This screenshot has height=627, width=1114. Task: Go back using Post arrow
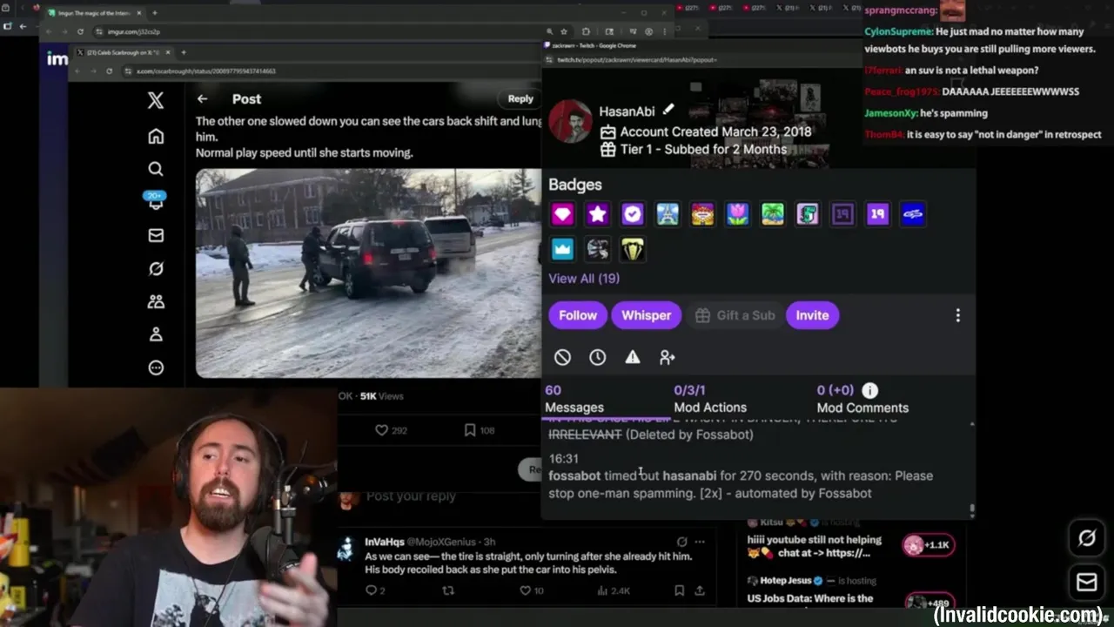click(x=202, y=99)
